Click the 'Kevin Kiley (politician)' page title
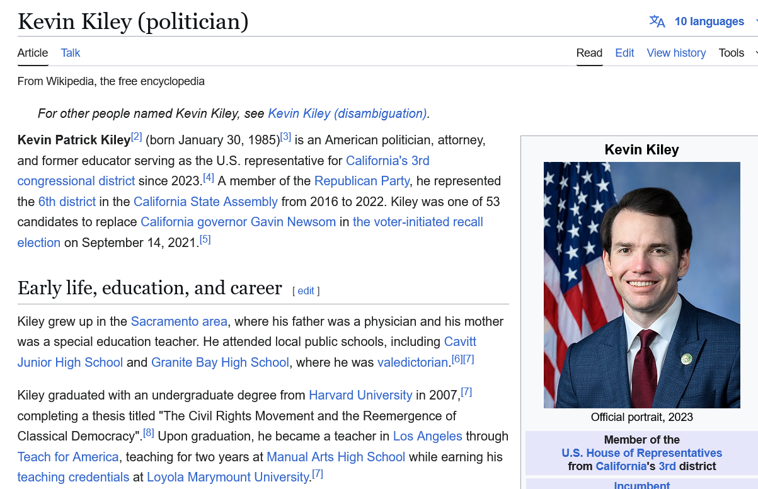Image resolution: width=758 pixels, height=489 pixels. 133,21
